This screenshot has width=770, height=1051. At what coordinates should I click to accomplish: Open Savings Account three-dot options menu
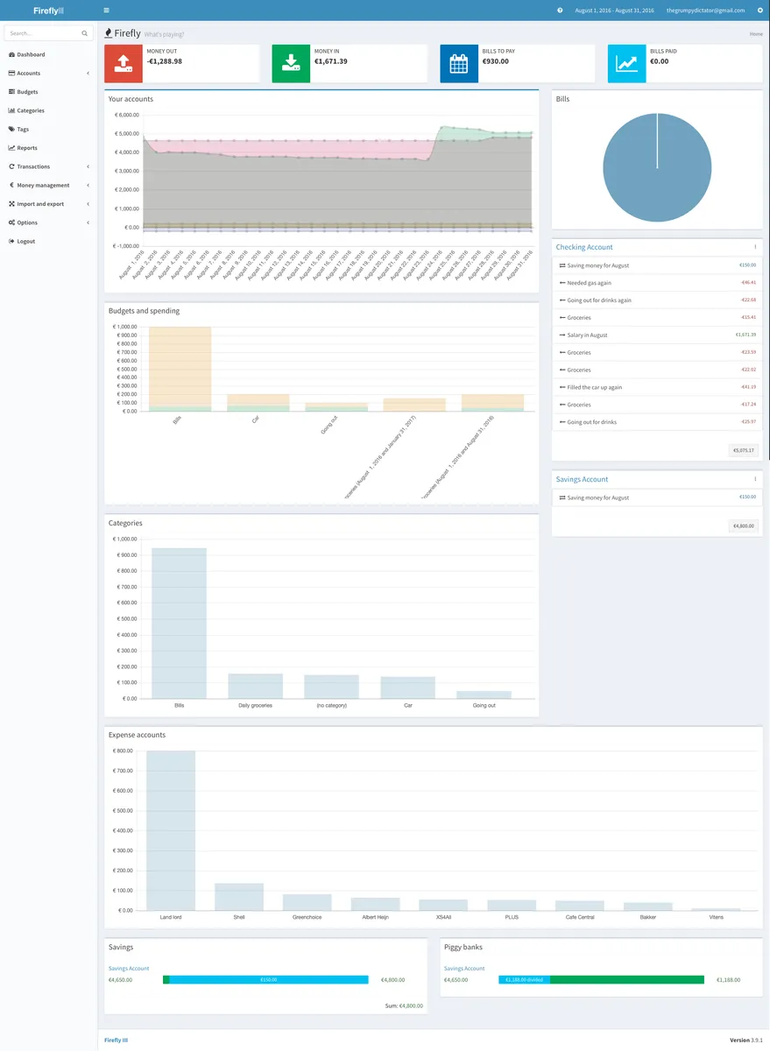point(755,480)
